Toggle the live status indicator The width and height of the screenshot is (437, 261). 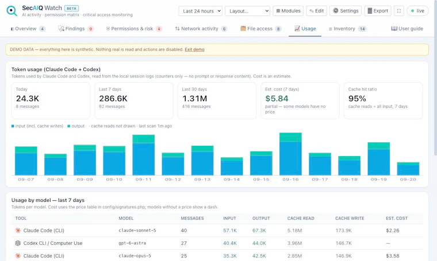pos(417,11)
